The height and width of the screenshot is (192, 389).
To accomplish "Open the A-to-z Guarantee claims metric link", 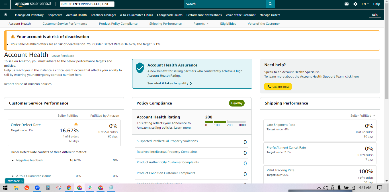I will tap(34, 176).
